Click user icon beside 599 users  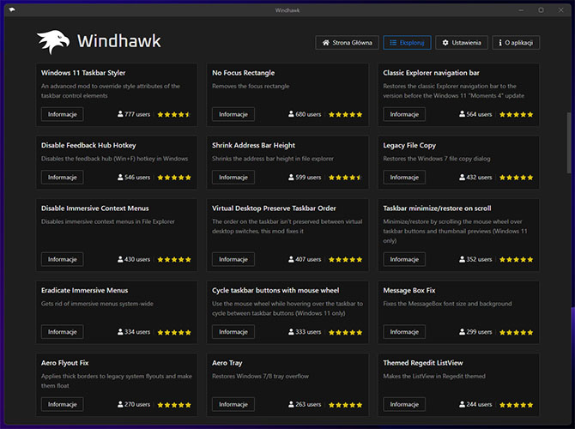(291, 177)
